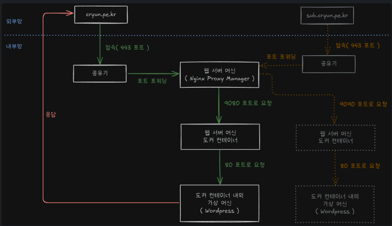Select the solid Wordpress virtual machine box
The height and width of the screenshot is (226, 392).
[220, 203]
